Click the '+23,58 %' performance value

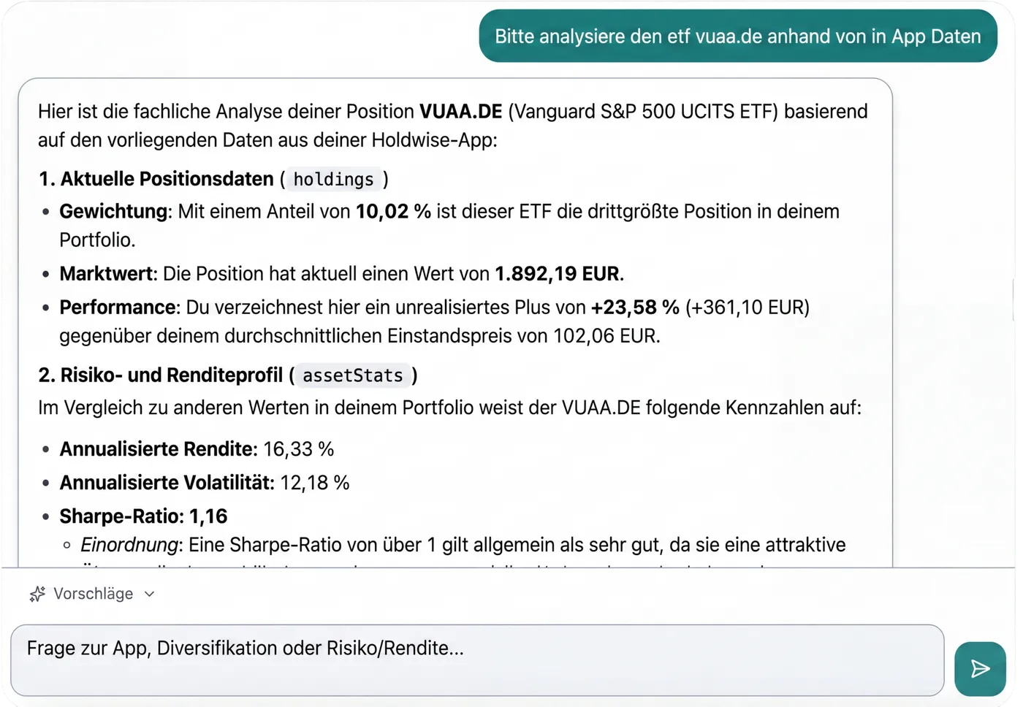pyautogui.click(x=635, y=307)
